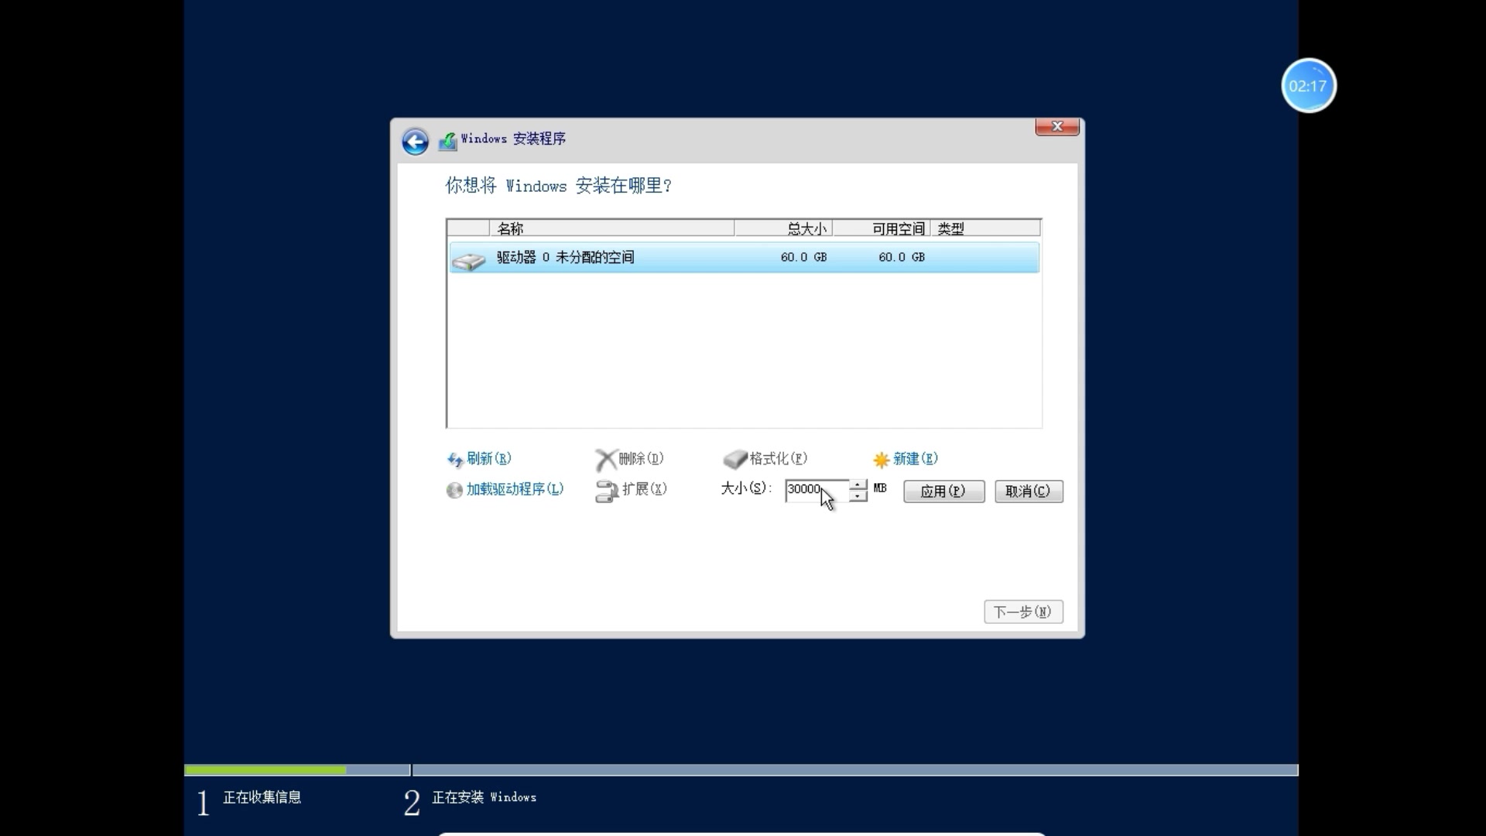Decrease size with the down spinner arrow
Image resolution: width=1486 pixels, height=836 pixels.
point(858,495)
